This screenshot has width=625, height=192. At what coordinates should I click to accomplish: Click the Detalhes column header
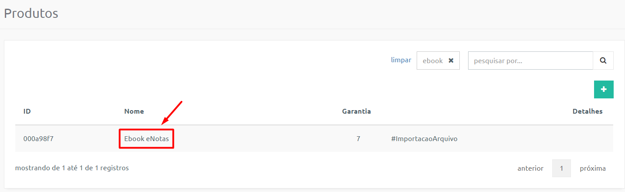588,111
